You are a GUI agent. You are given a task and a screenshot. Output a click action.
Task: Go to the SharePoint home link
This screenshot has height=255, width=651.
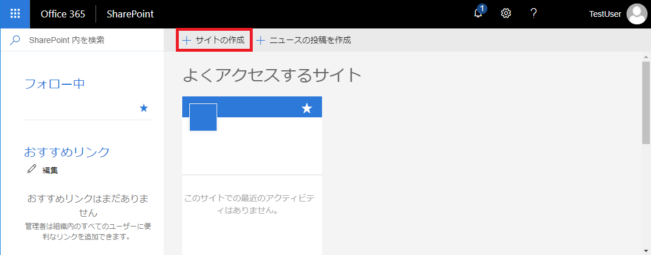tap(130, 14)
